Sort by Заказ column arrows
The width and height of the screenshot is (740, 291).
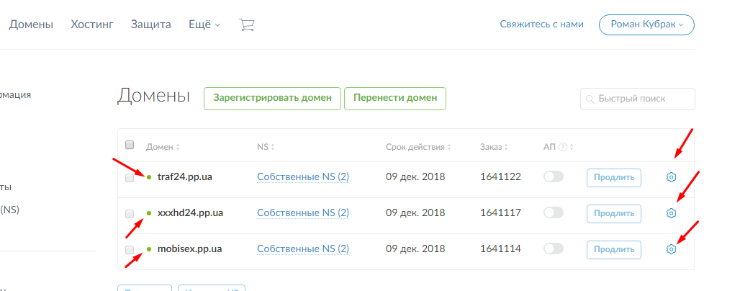coord(507,147)
